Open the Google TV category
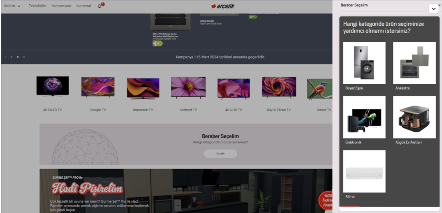 [98, 94]
